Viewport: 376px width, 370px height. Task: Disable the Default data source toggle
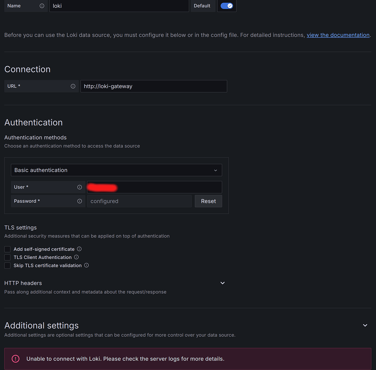pos(227,6)
